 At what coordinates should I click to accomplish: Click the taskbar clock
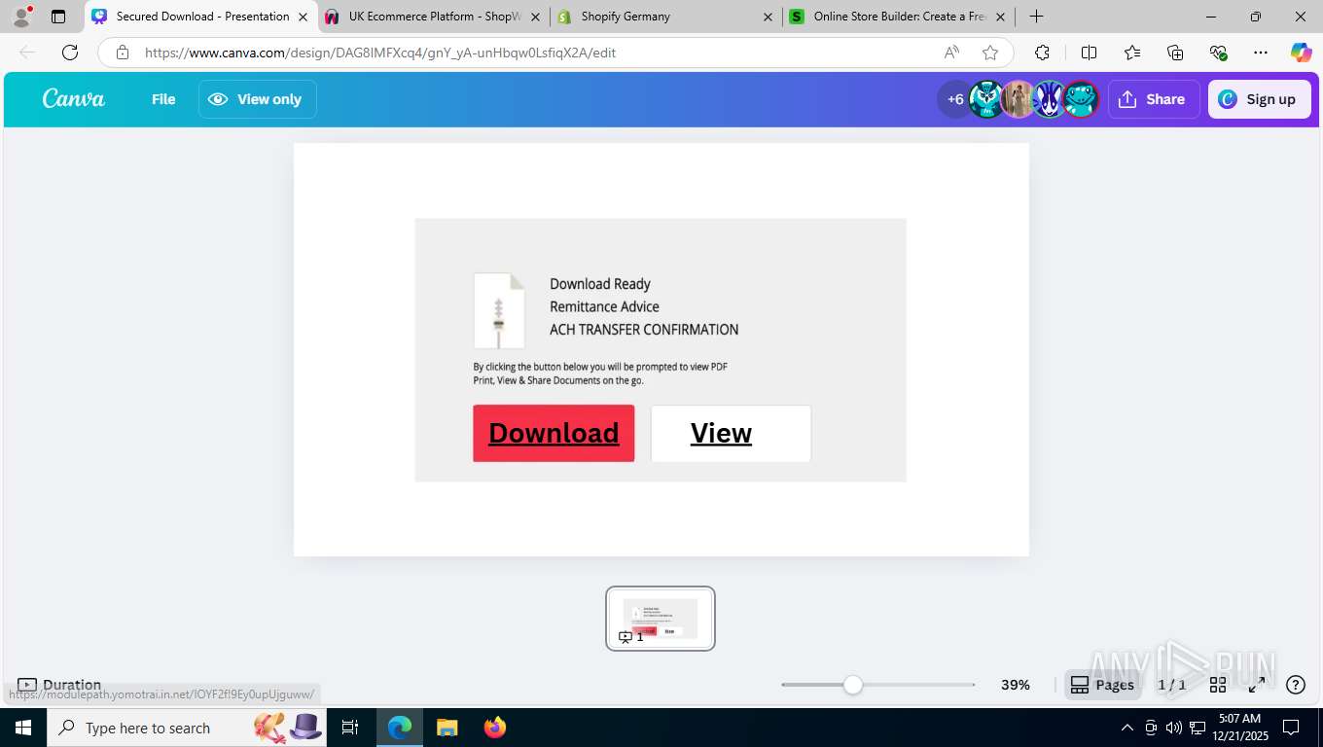click(1238, 728)
